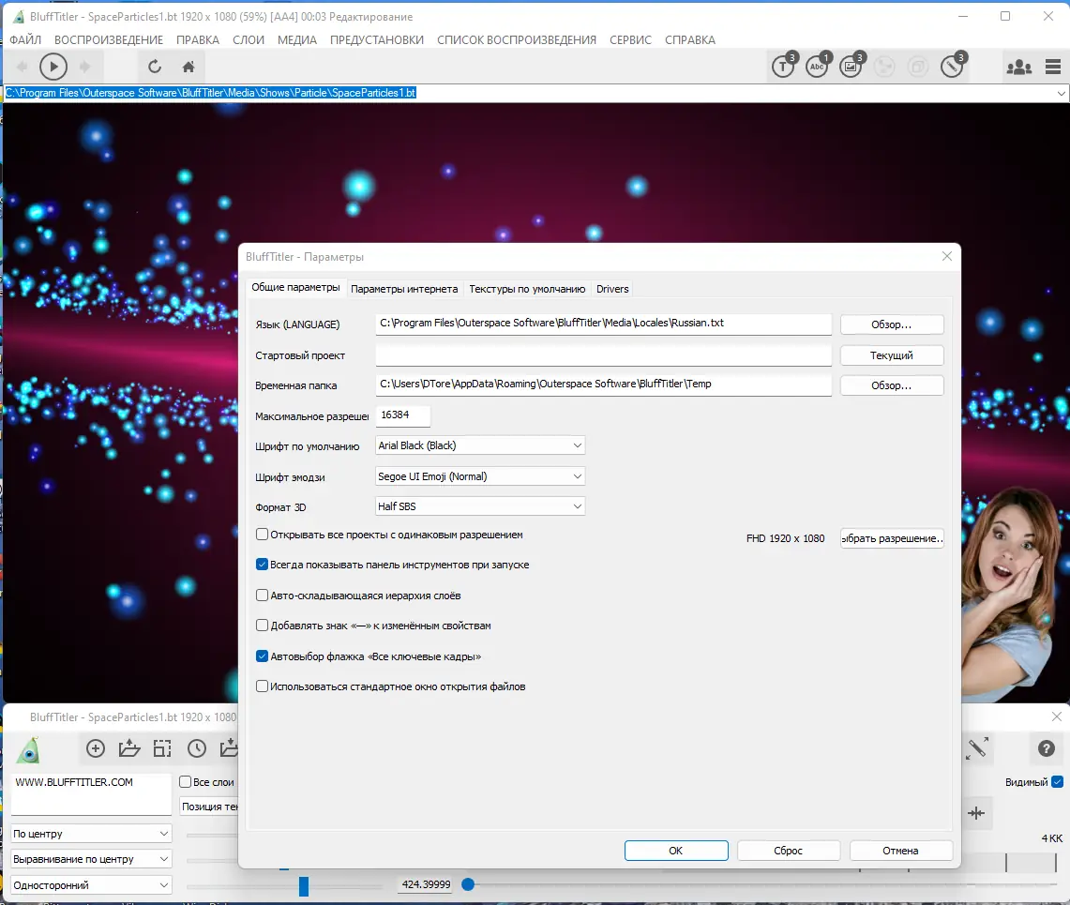Screen dimensions: 1070x905
Task: Open the СЕРВИС menu
Action: (630, 40)
